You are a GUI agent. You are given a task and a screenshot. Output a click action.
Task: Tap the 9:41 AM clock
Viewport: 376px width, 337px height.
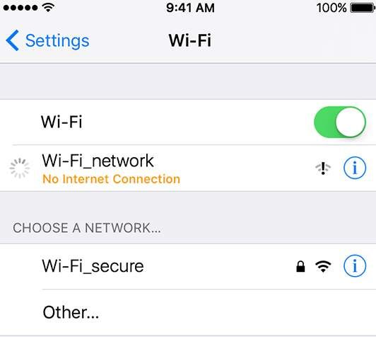pos(190,8)
